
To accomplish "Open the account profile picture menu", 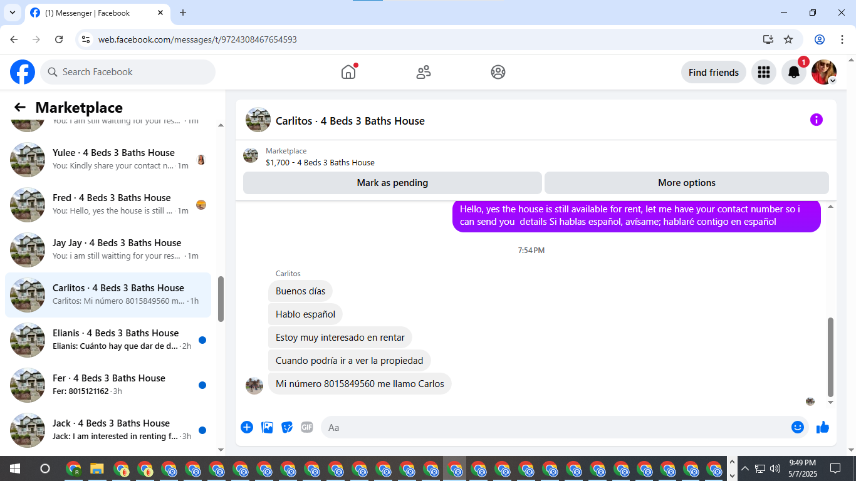I will point(824,72).
